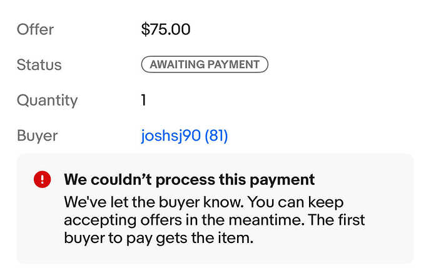Open buyer joshsj90's profile link
This screenshot has width=431, height=268.
171,136
